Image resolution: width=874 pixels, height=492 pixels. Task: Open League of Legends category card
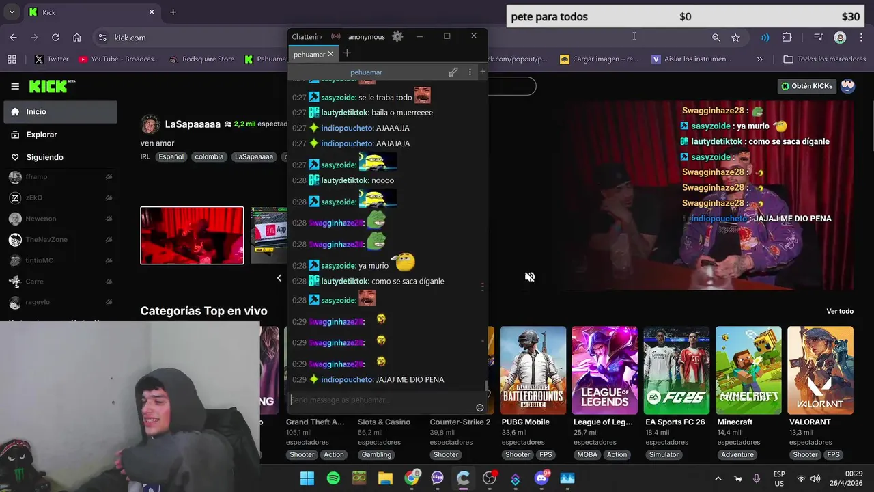click(x=604, y=370)
